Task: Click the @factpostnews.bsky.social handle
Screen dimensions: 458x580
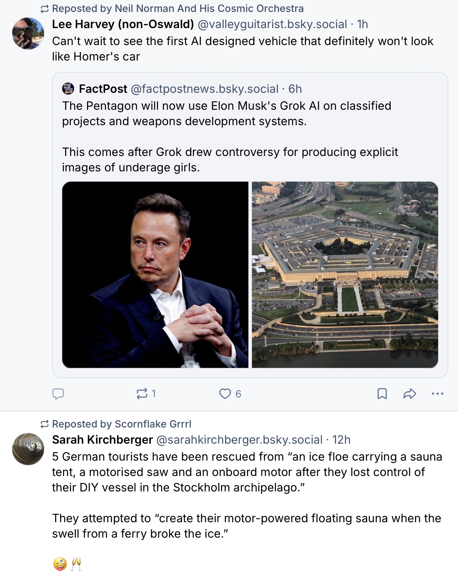Action: point(204,89)
